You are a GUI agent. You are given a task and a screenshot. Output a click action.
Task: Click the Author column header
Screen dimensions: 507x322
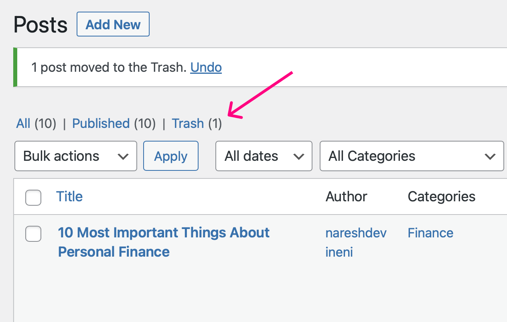pos(346,196)
